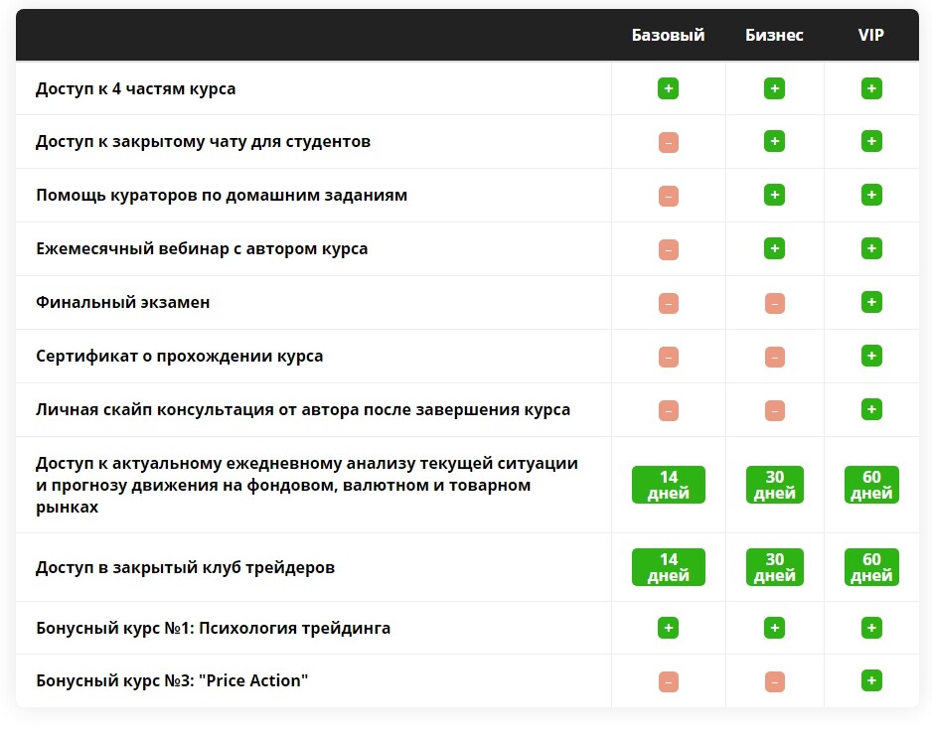Click Бизнес plus for Психология трейдинга bonus
The image size is (932, 740).
pos(774,628)
